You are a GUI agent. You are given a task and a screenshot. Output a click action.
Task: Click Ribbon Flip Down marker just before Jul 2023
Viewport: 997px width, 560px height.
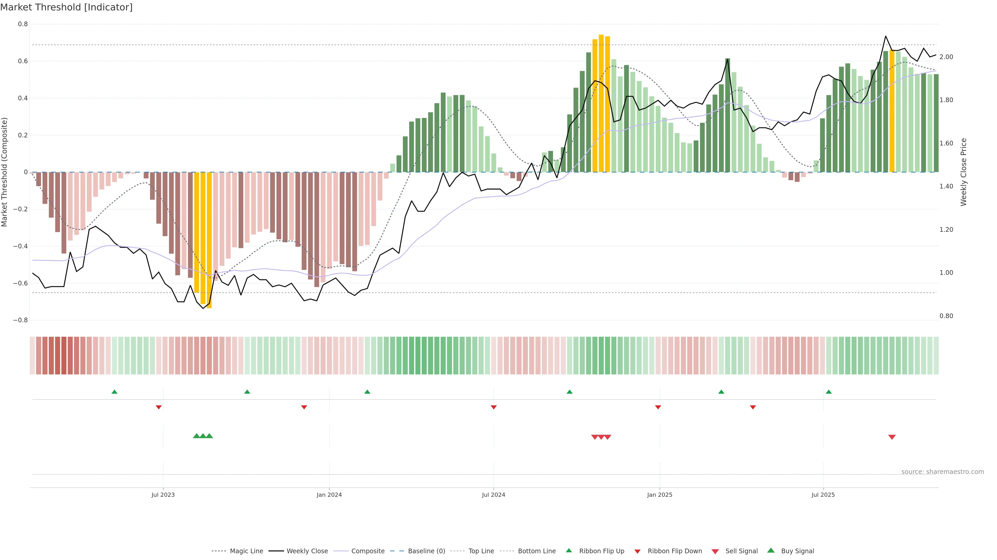[x=159, y=407]
